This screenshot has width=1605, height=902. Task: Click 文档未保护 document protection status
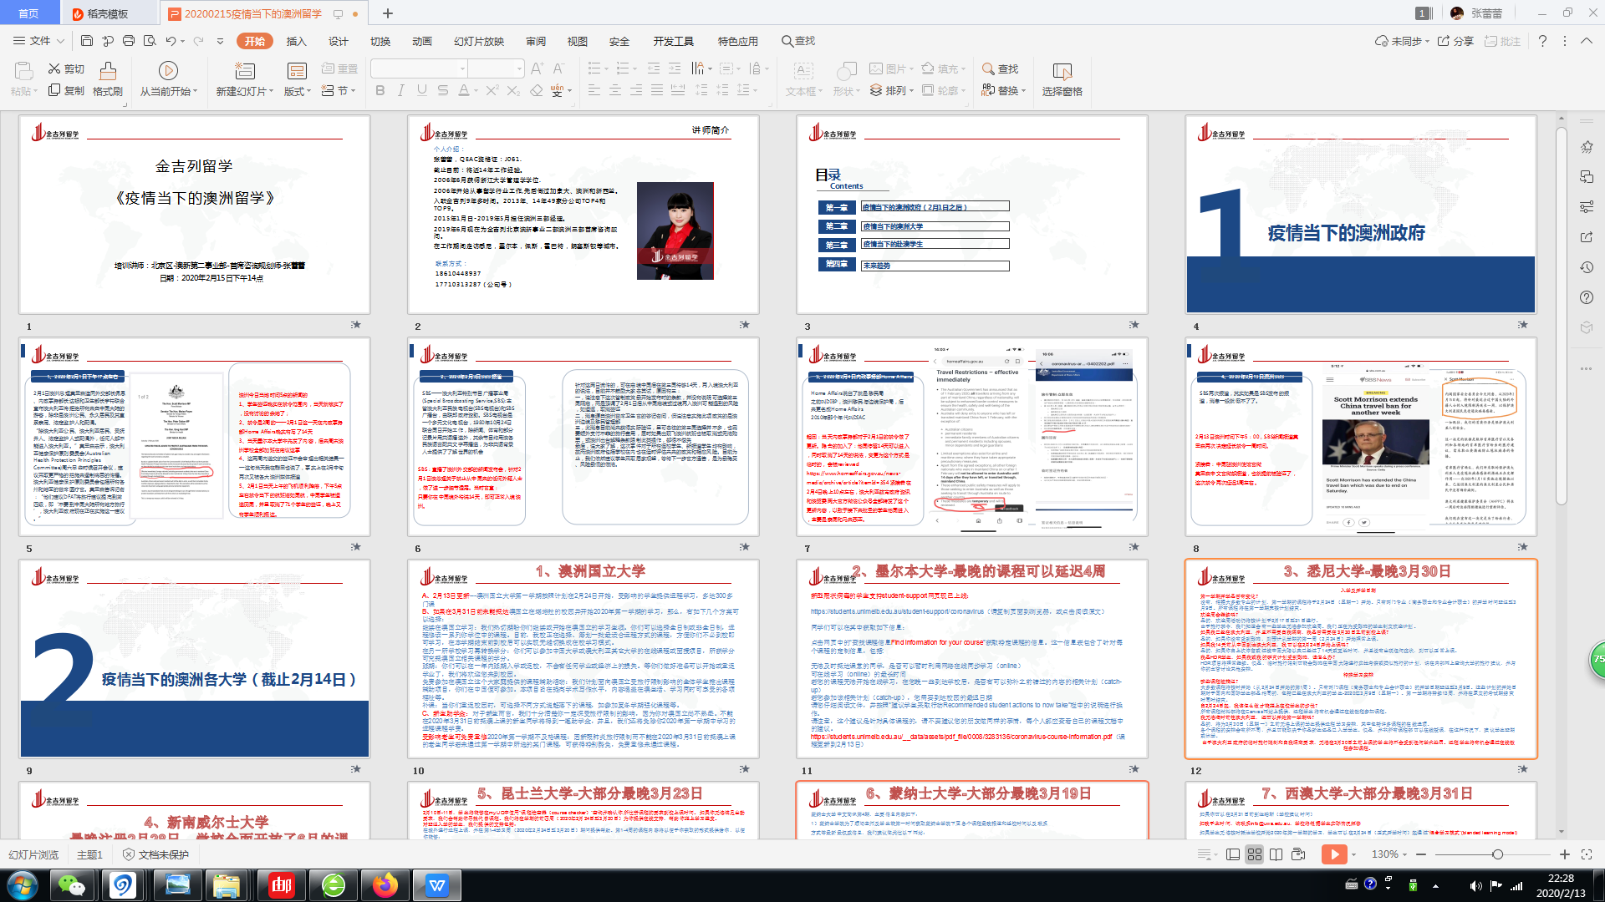click(x=155, y=854)
